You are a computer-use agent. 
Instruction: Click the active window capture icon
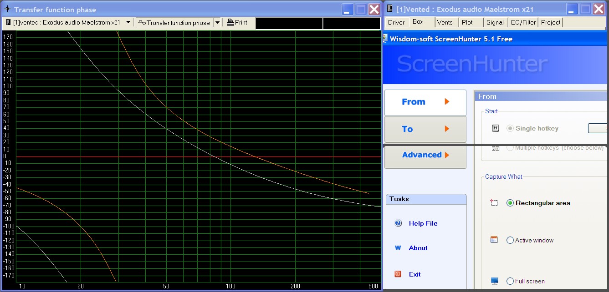click(494, 240)
